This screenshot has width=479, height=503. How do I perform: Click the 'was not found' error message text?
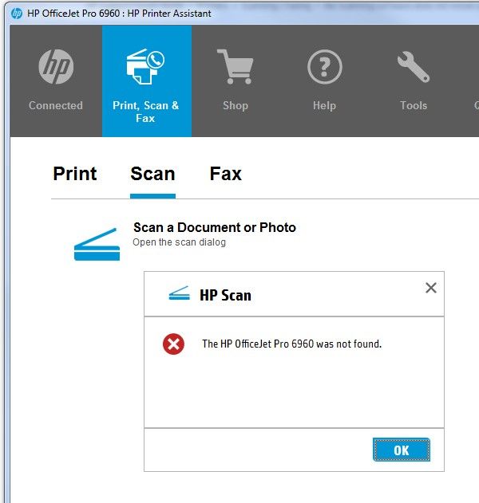pyautogui.click(x=291, y=344)
